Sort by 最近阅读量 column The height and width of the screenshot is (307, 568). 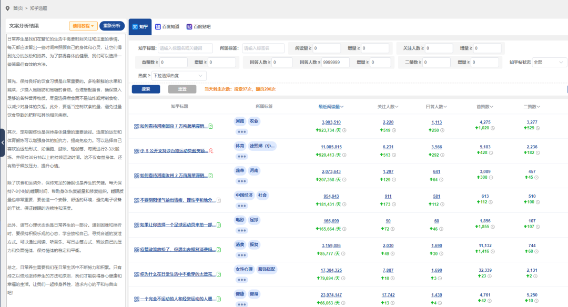pos(331,106)
